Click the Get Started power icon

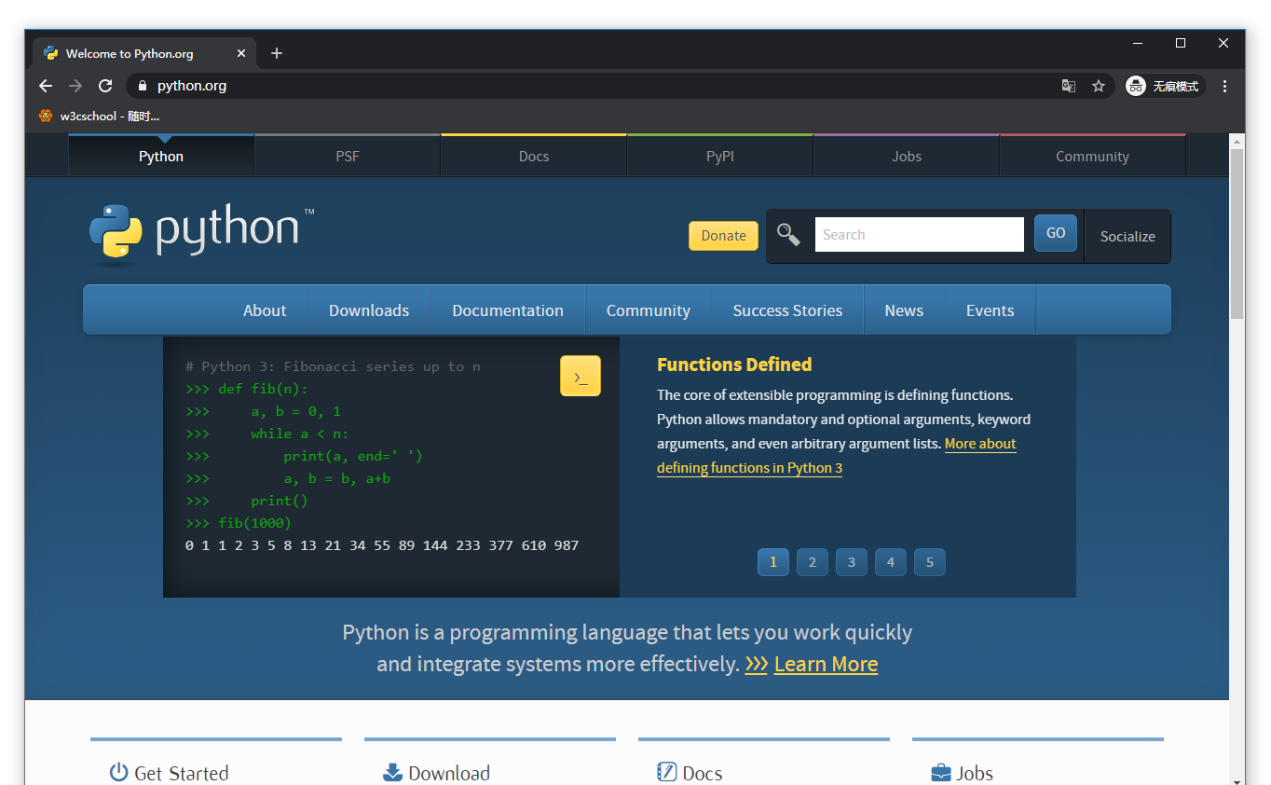point(118,772)
